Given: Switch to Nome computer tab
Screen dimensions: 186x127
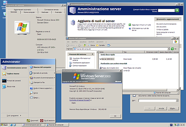Looking at the screenshot, I should (29, 12).
